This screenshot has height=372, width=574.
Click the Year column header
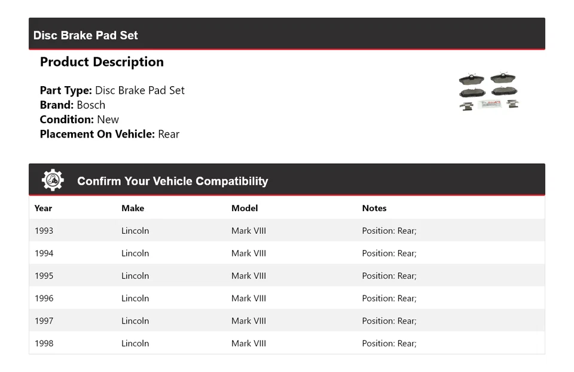tap(43, 208)
